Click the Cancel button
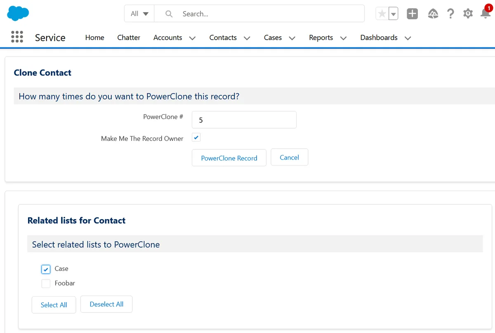This screenshot has width=495, height=333. [289, 157]
